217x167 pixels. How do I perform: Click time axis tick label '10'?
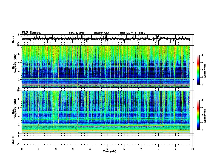pos(193,149)
